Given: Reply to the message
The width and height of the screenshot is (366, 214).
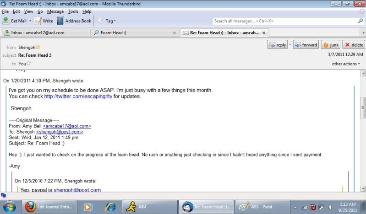Looking at the screenshot, I should 277,45.
